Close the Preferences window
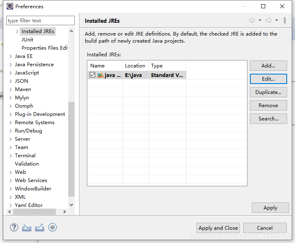Screen dimensions: 295x243 282,6
